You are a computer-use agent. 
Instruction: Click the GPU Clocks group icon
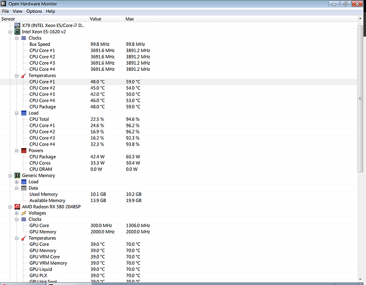coord(24,219)
